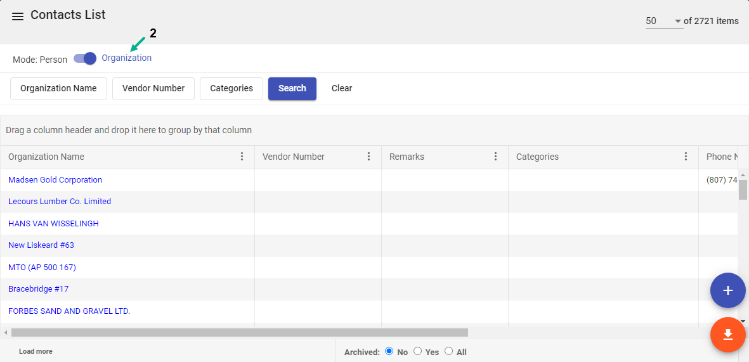This screenshot has height=362, width=749.
Task: Select the Archived No radio button
Action: click(x=388, y=351)
